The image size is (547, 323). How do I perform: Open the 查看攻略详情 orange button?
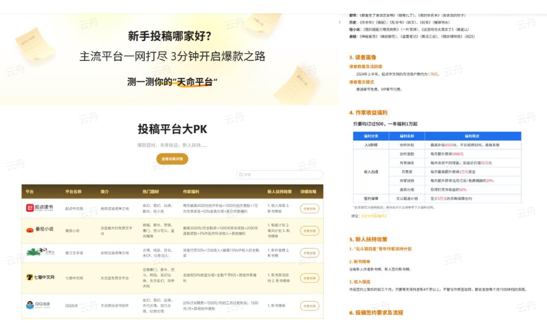pos(172,159)
